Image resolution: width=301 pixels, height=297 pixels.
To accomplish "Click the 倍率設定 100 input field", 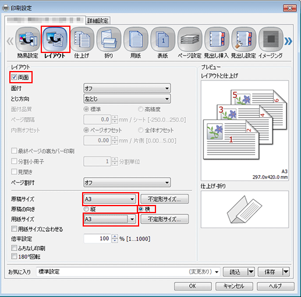I will pyautogui.click(x=98, y=239).
